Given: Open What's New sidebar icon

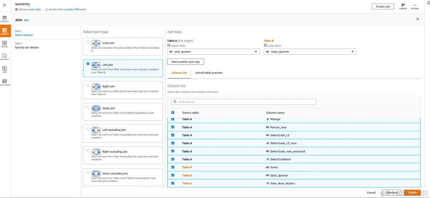Looking at the screenshot, I should point(5,82).
